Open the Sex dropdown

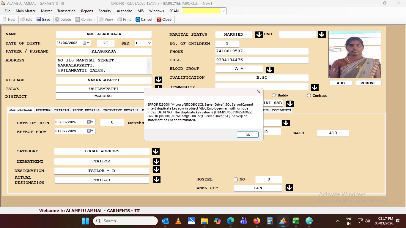pos(149,43)
